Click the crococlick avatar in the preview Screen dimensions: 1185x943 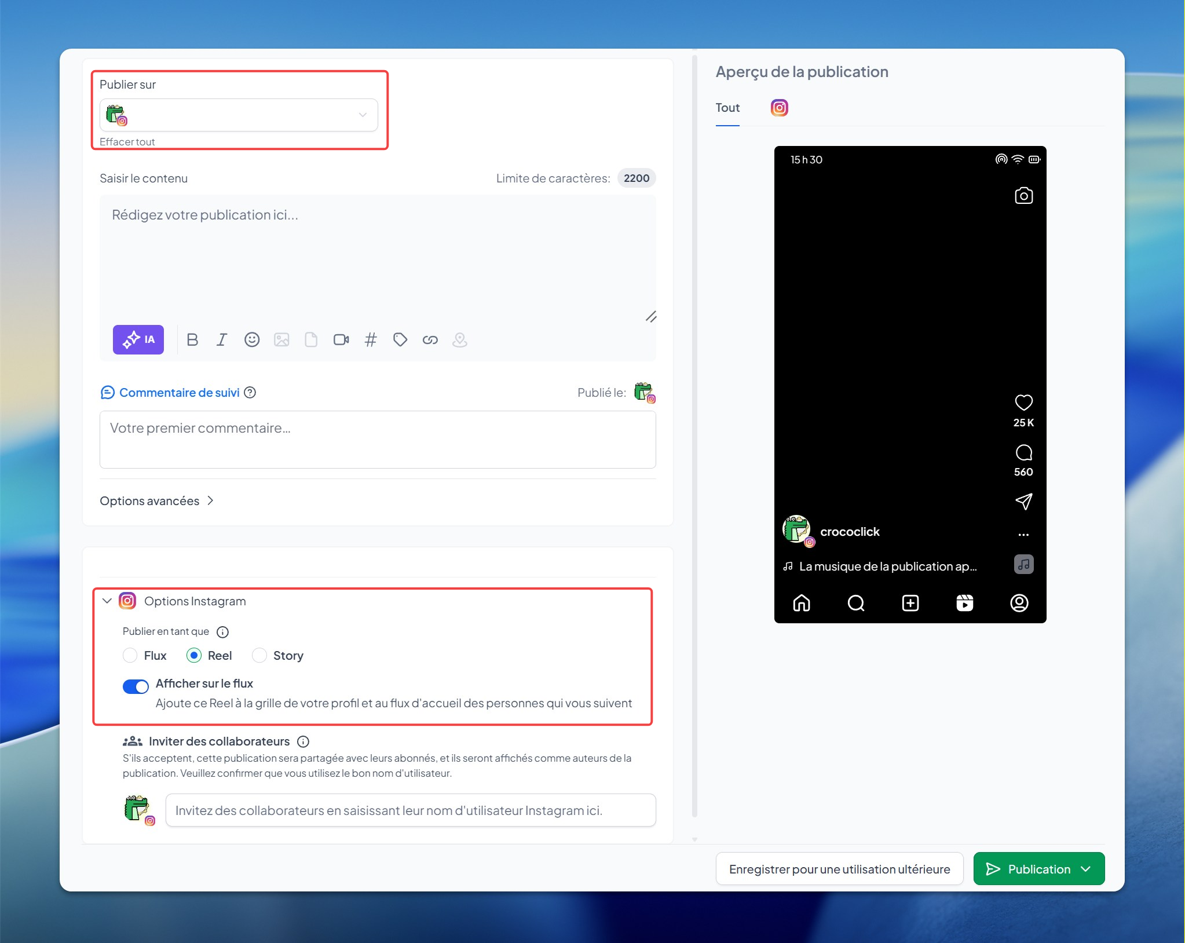(x=798, y=531)
